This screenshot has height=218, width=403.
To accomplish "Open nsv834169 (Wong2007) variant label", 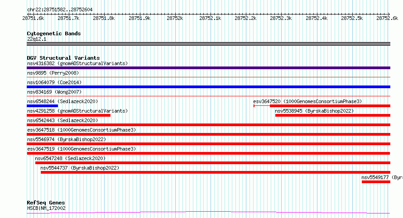I will 54,92.
